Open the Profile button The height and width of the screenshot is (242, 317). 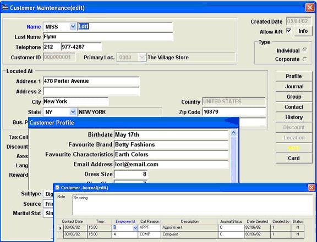[294, 76]
